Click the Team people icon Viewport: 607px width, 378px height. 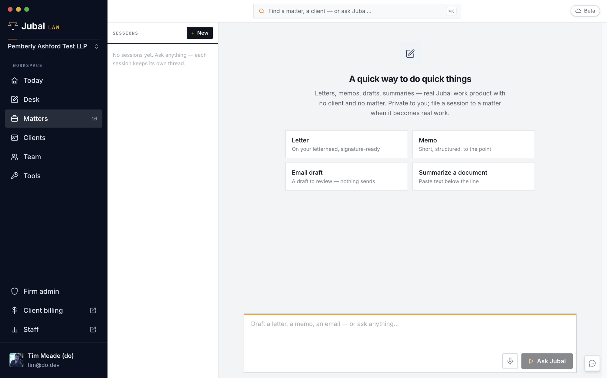pyautogui.click(x=15, y=157)
